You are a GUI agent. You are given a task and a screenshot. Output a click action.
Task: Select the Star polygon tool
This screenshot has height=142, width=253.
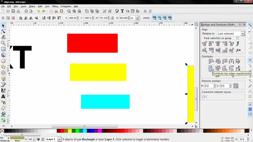pos(3,67)
